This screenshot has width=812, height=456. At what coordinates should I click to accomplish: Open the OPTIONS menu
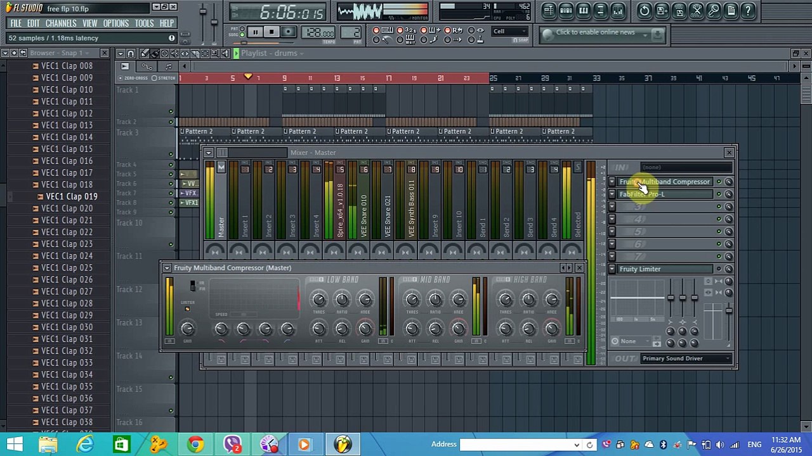(116, 23)
